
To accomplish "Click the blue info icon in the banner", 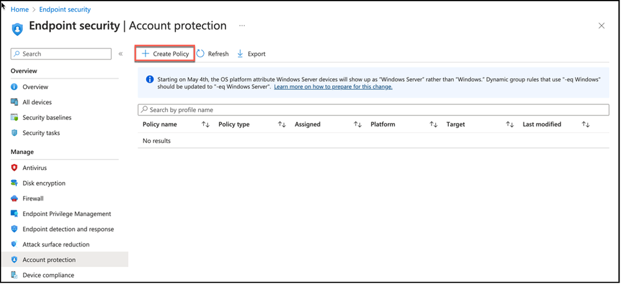I will click(x=150, y=79).
